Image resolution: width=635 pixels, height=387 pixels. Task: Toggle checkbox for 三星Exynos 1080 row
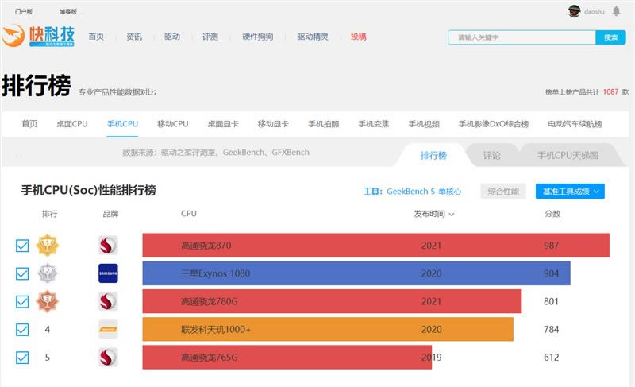pos(22,274)
